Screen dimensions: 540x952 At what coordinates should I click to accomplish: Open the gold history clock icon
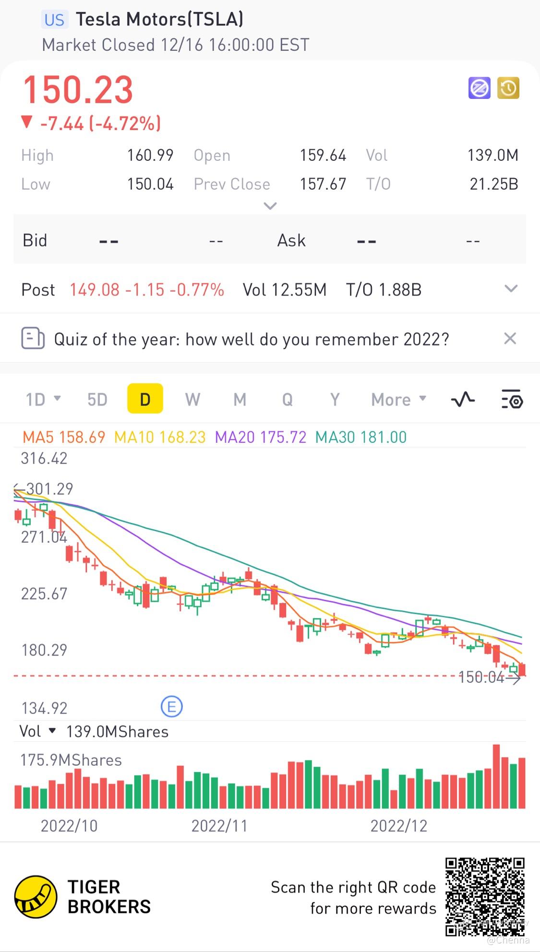tap(508, 88)
